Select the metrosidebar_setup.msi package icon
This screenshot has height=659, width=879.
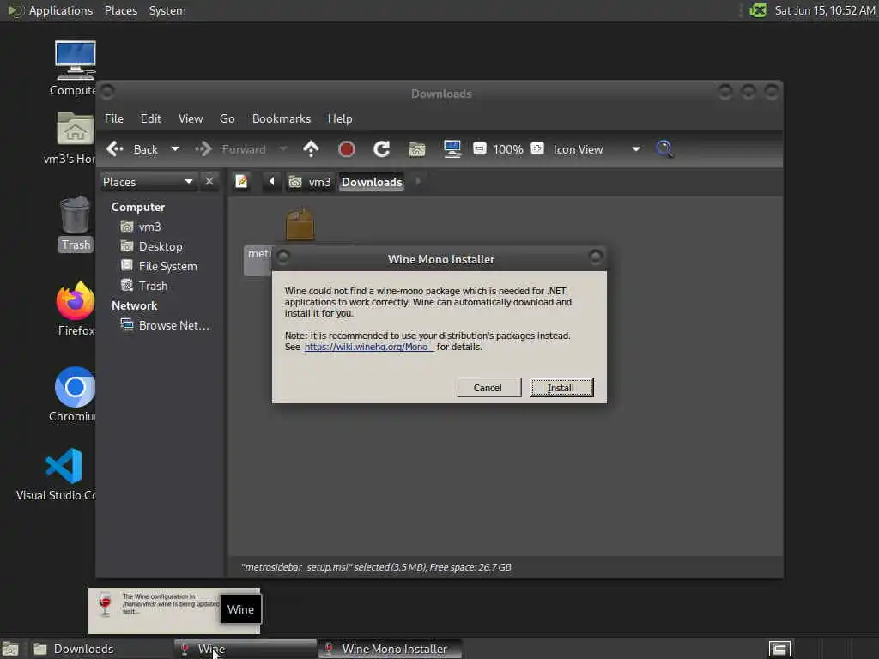coord(300,225)
